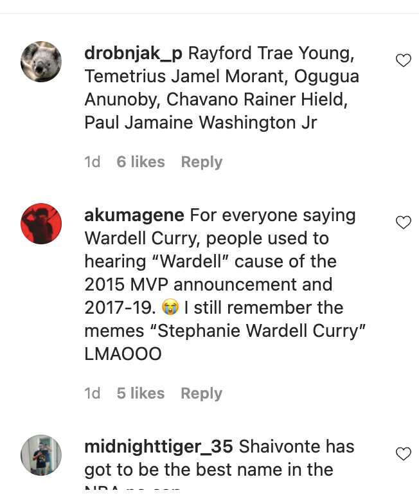The height and width of the screenshot is (495, 419).
Task: Open midnighttiger_35's profile picture
Action: [41, 455]
